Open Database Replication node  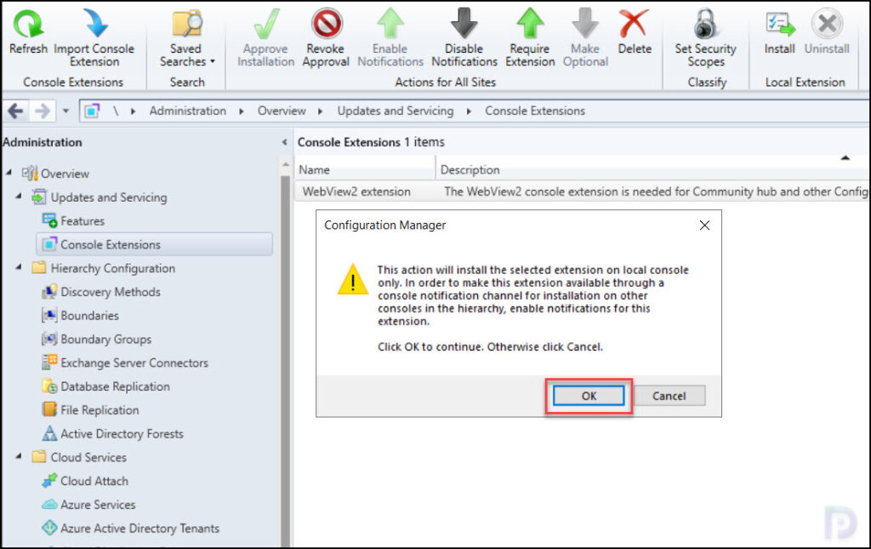click(115, 386)
